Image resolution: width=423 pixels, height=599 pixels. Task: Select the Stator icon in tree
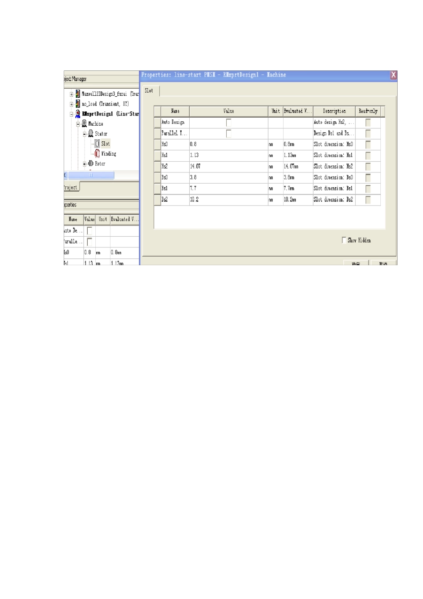tap(91, 134)
